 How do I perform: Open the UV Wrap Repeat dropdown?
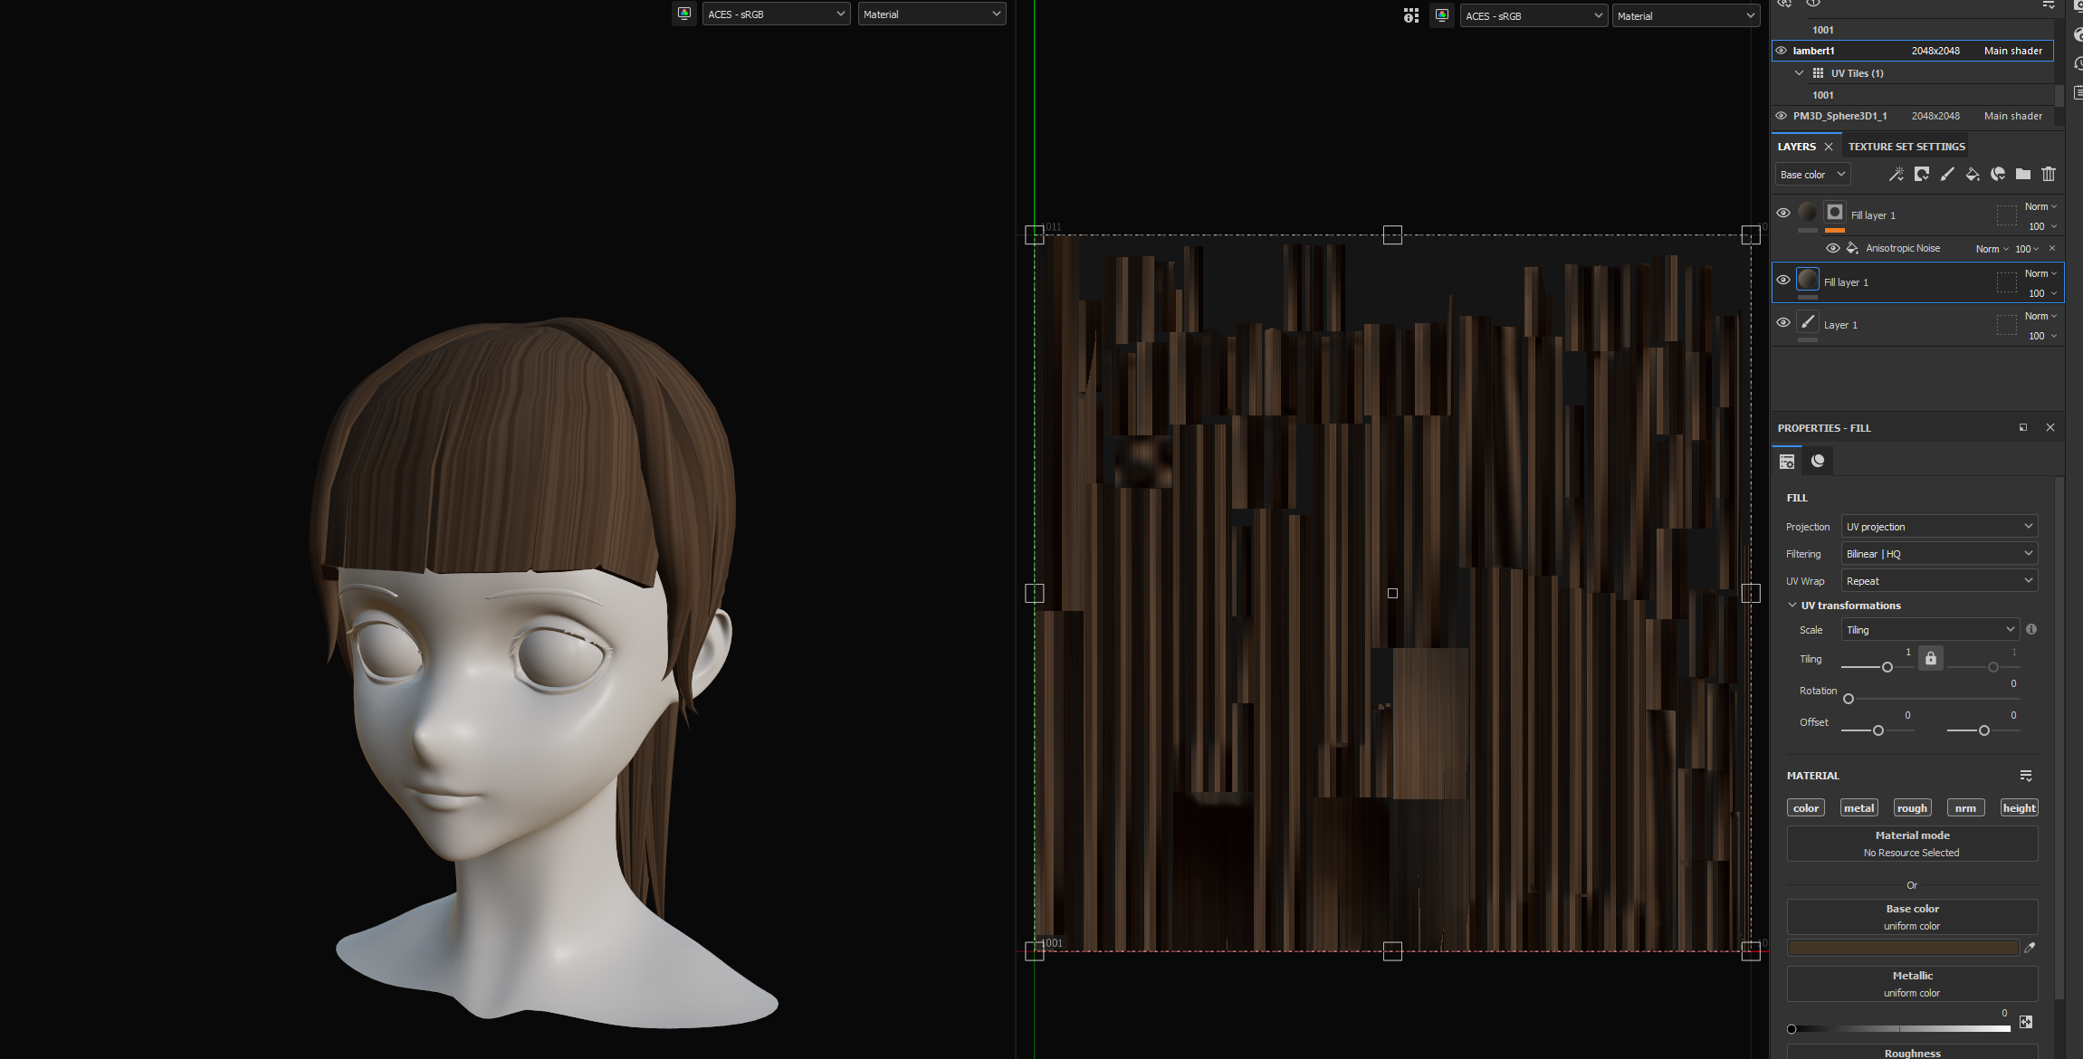click(1939, 580)
